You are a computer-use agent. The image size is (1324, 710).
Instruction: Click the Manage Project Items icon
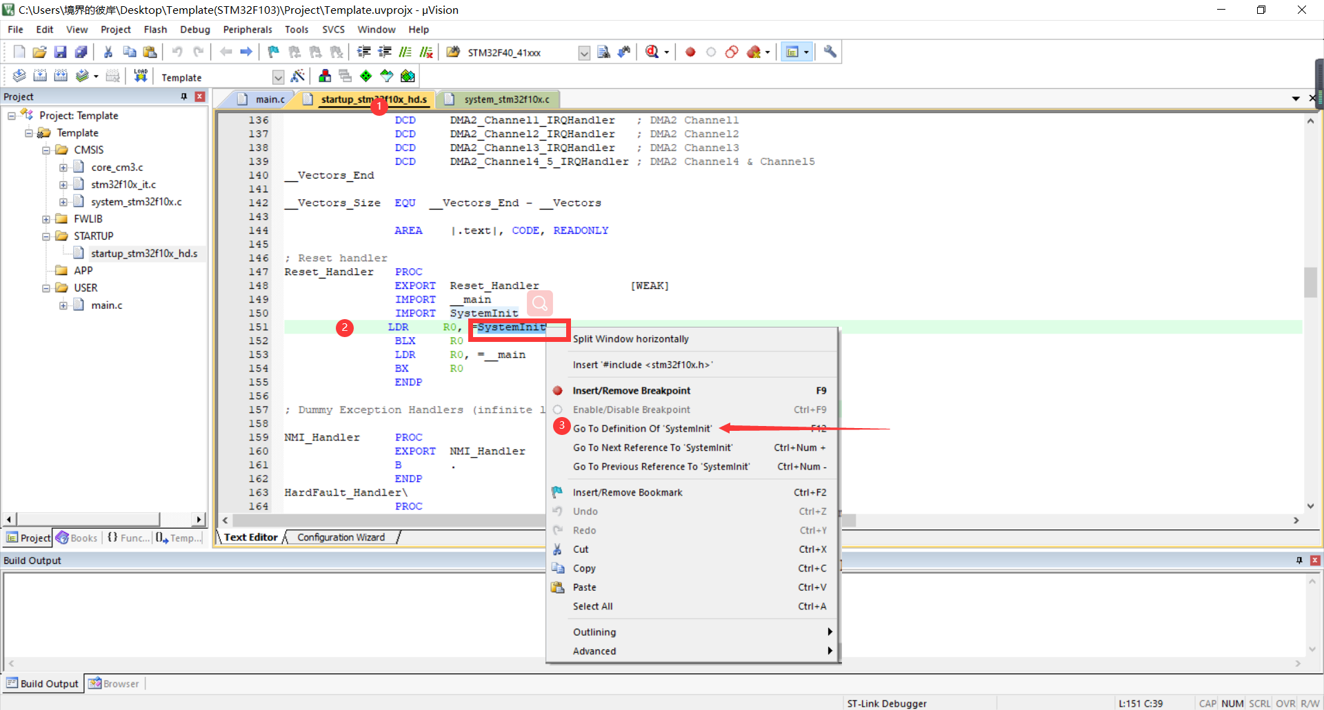click(325, 76)
